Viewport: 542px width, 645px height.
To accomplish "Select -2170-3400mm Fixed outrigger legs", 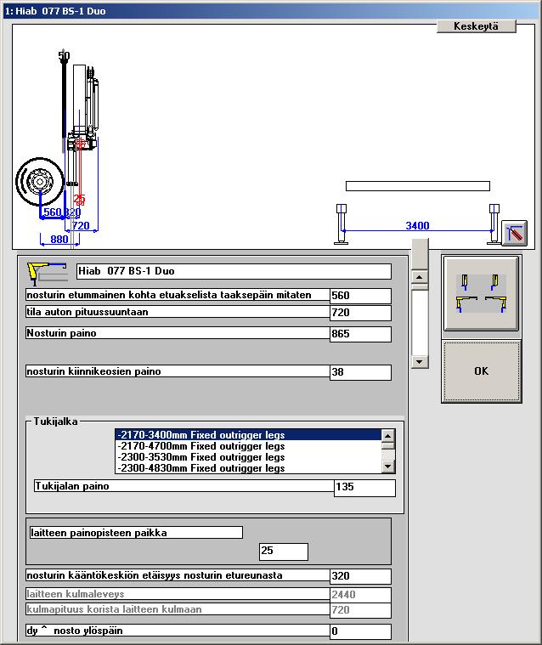I will click(248, 435).
